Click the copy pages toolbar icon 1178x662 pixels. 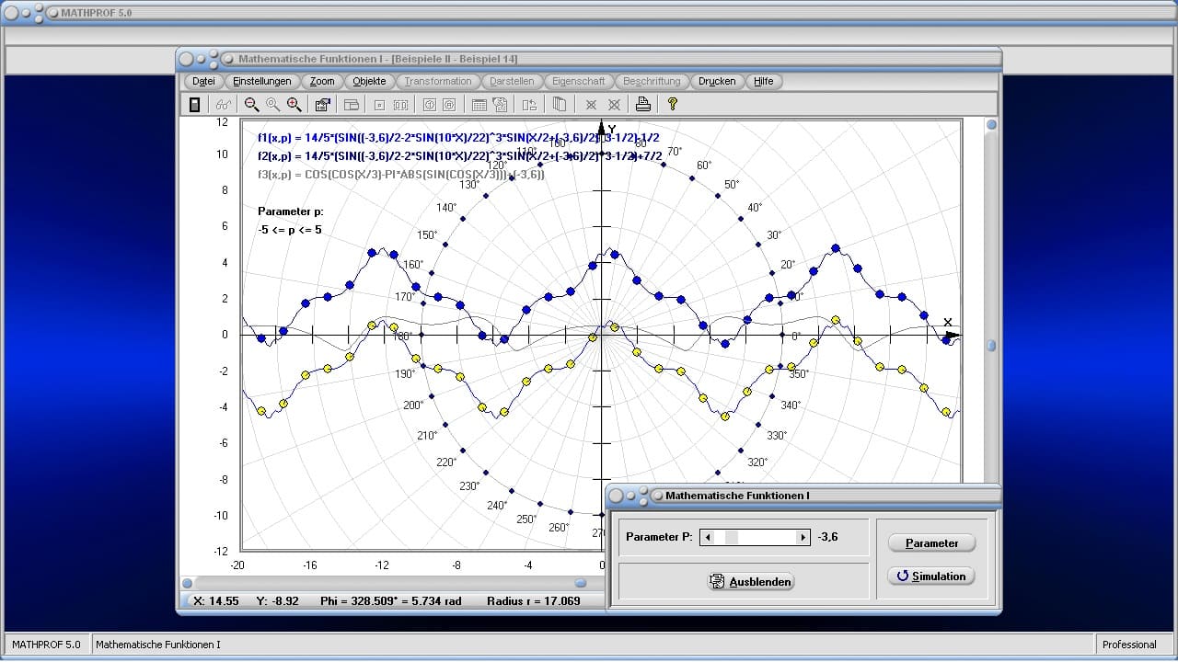[x=559, y=105]
